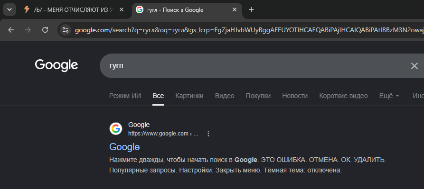Image resolution: width=424 pixels, height=189 pixels.
Task: Go forward with the forward arrow
Action: pos(28,30)
